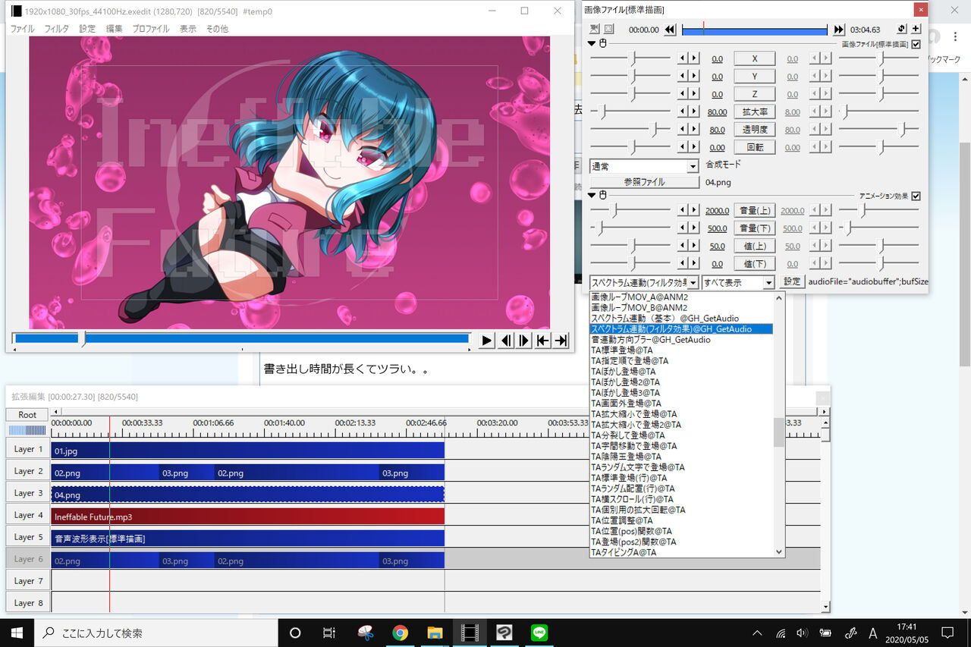Click 音量(上) parameter button
The image size is (971, 647).
754,210
